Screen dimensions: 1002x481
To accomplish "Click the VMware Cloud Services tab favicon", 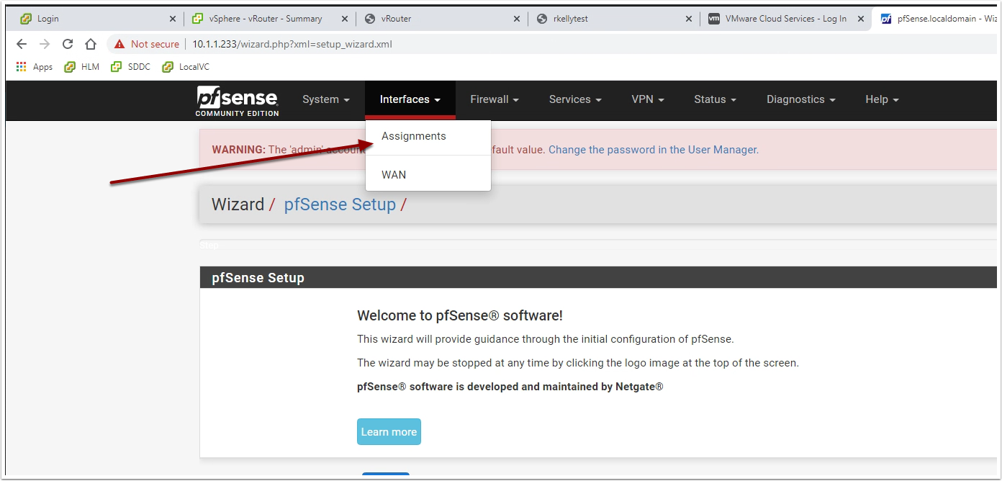I will coord(714,19).
